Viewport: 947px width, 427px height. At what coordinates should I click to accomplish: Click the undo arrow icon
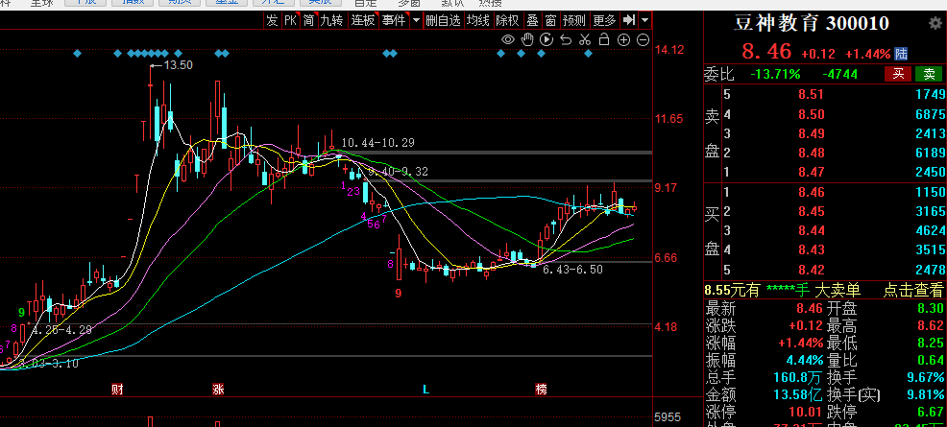pyautogui.click(x=566, y=39)
